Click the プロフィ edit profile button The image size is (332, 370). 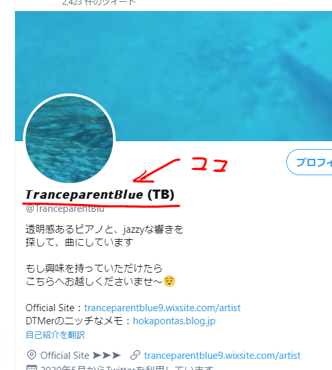coord(309,162)
